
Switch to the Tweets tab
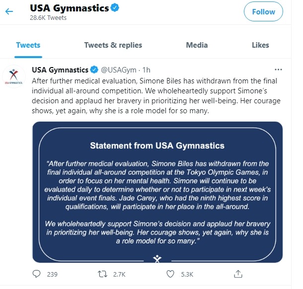point(28,45)
